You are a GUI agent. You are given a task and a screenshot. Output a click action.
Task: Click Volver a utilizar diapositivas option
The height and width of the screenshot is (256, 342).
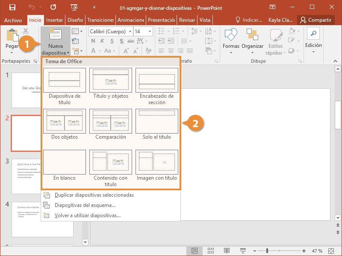(87, 215)
